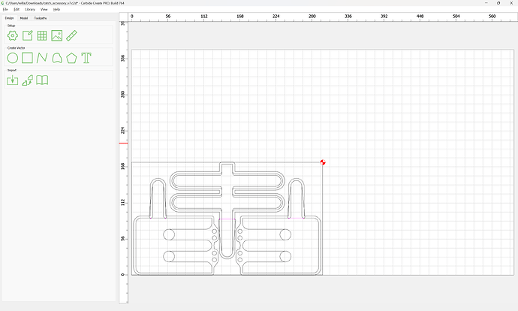Click the document edit setup icon
Image resolution: width=518 pixels, height=311 pixels.
(28, 36)
